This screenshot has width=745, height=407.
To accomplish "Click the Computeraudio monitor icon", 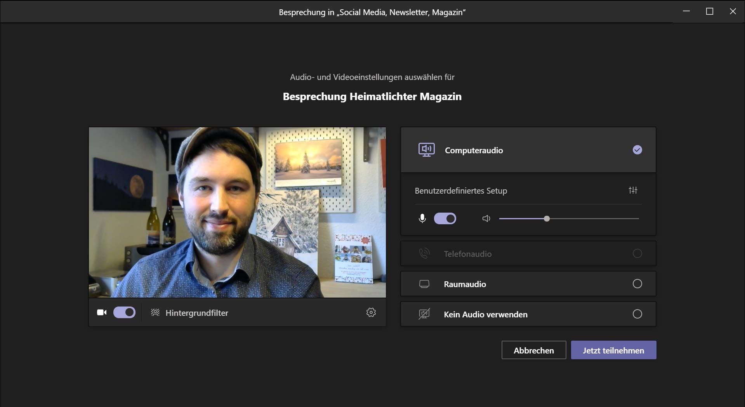I will (426, 150).
